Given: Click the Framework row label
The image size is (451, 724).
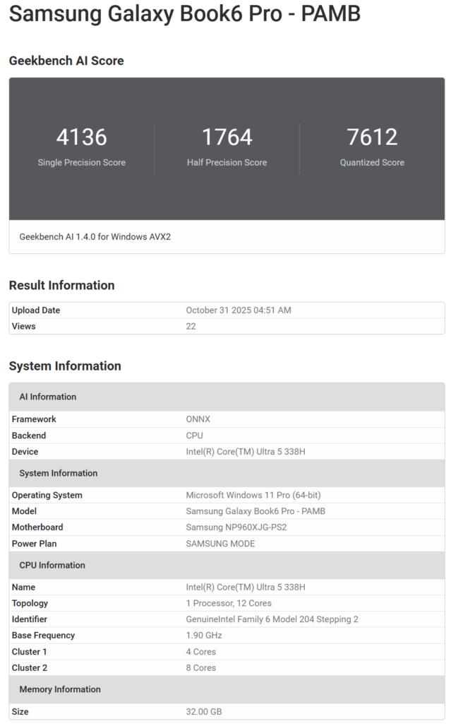Looking at the screenshot, I should click(34, 419).
